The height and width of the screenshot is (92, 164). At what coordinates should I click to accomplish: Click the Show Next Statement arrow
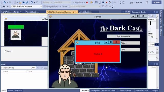[115, 2]
